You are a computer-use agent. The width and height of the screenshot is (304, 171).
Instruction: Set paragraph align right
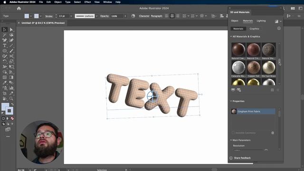[x=177, y=16]
